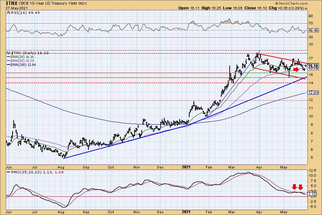
Task: Click the 'Low 16.05' value
Action: coord(233,8)
